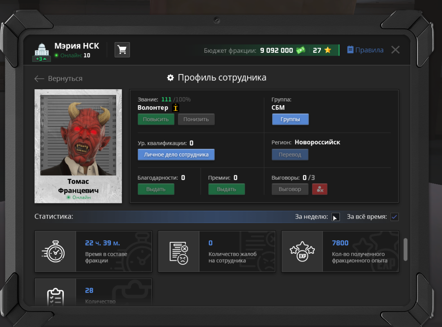The height and width of the screenshot is (327, 442).
Task: Click Выдать under Благодарности
Action: (x=156, y=189)
